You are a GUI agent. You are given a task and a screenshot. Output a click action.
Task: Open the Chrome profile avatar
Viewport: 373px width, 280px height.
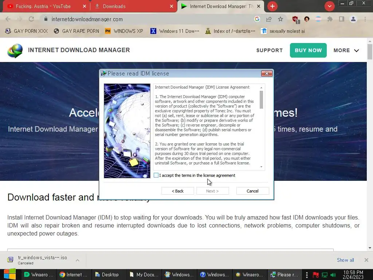[353, 19]
